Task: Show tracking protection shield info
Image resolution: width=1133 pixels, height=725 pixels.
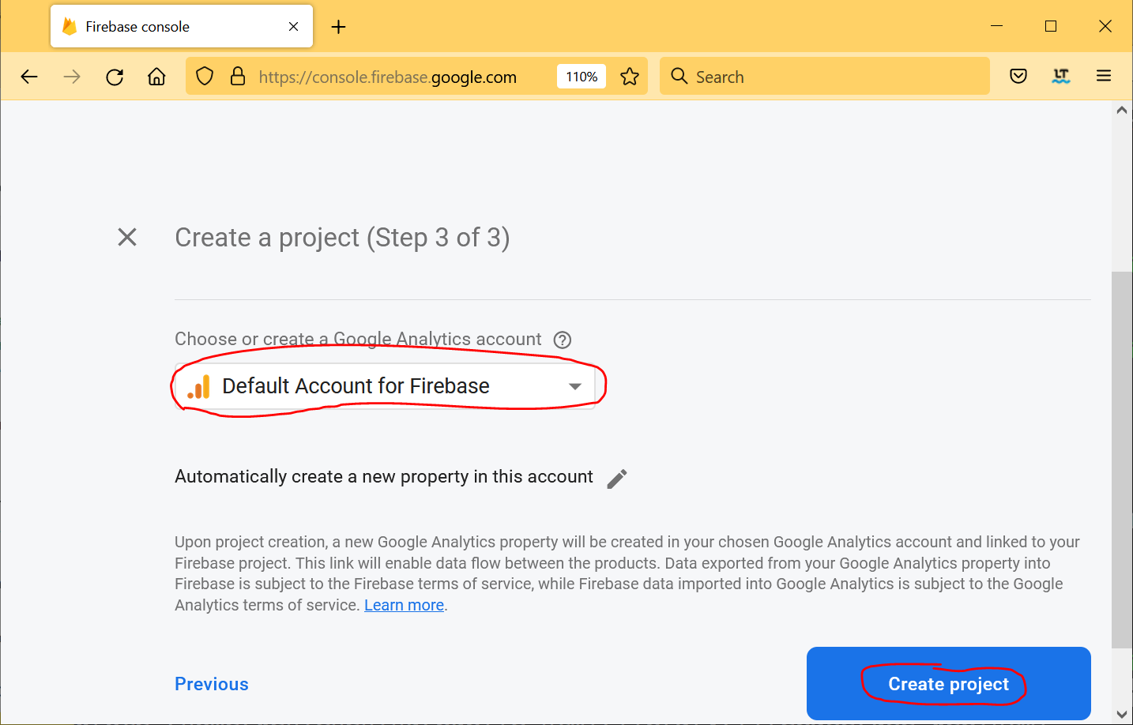Action: (x=205, y=77)
